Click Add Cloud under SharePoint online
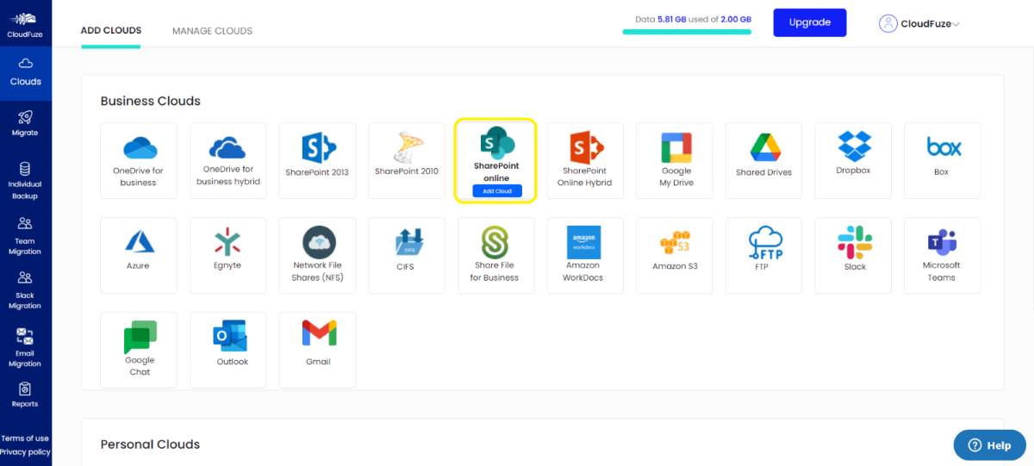This screenshot has height=466, width=1034. point(497,191)
